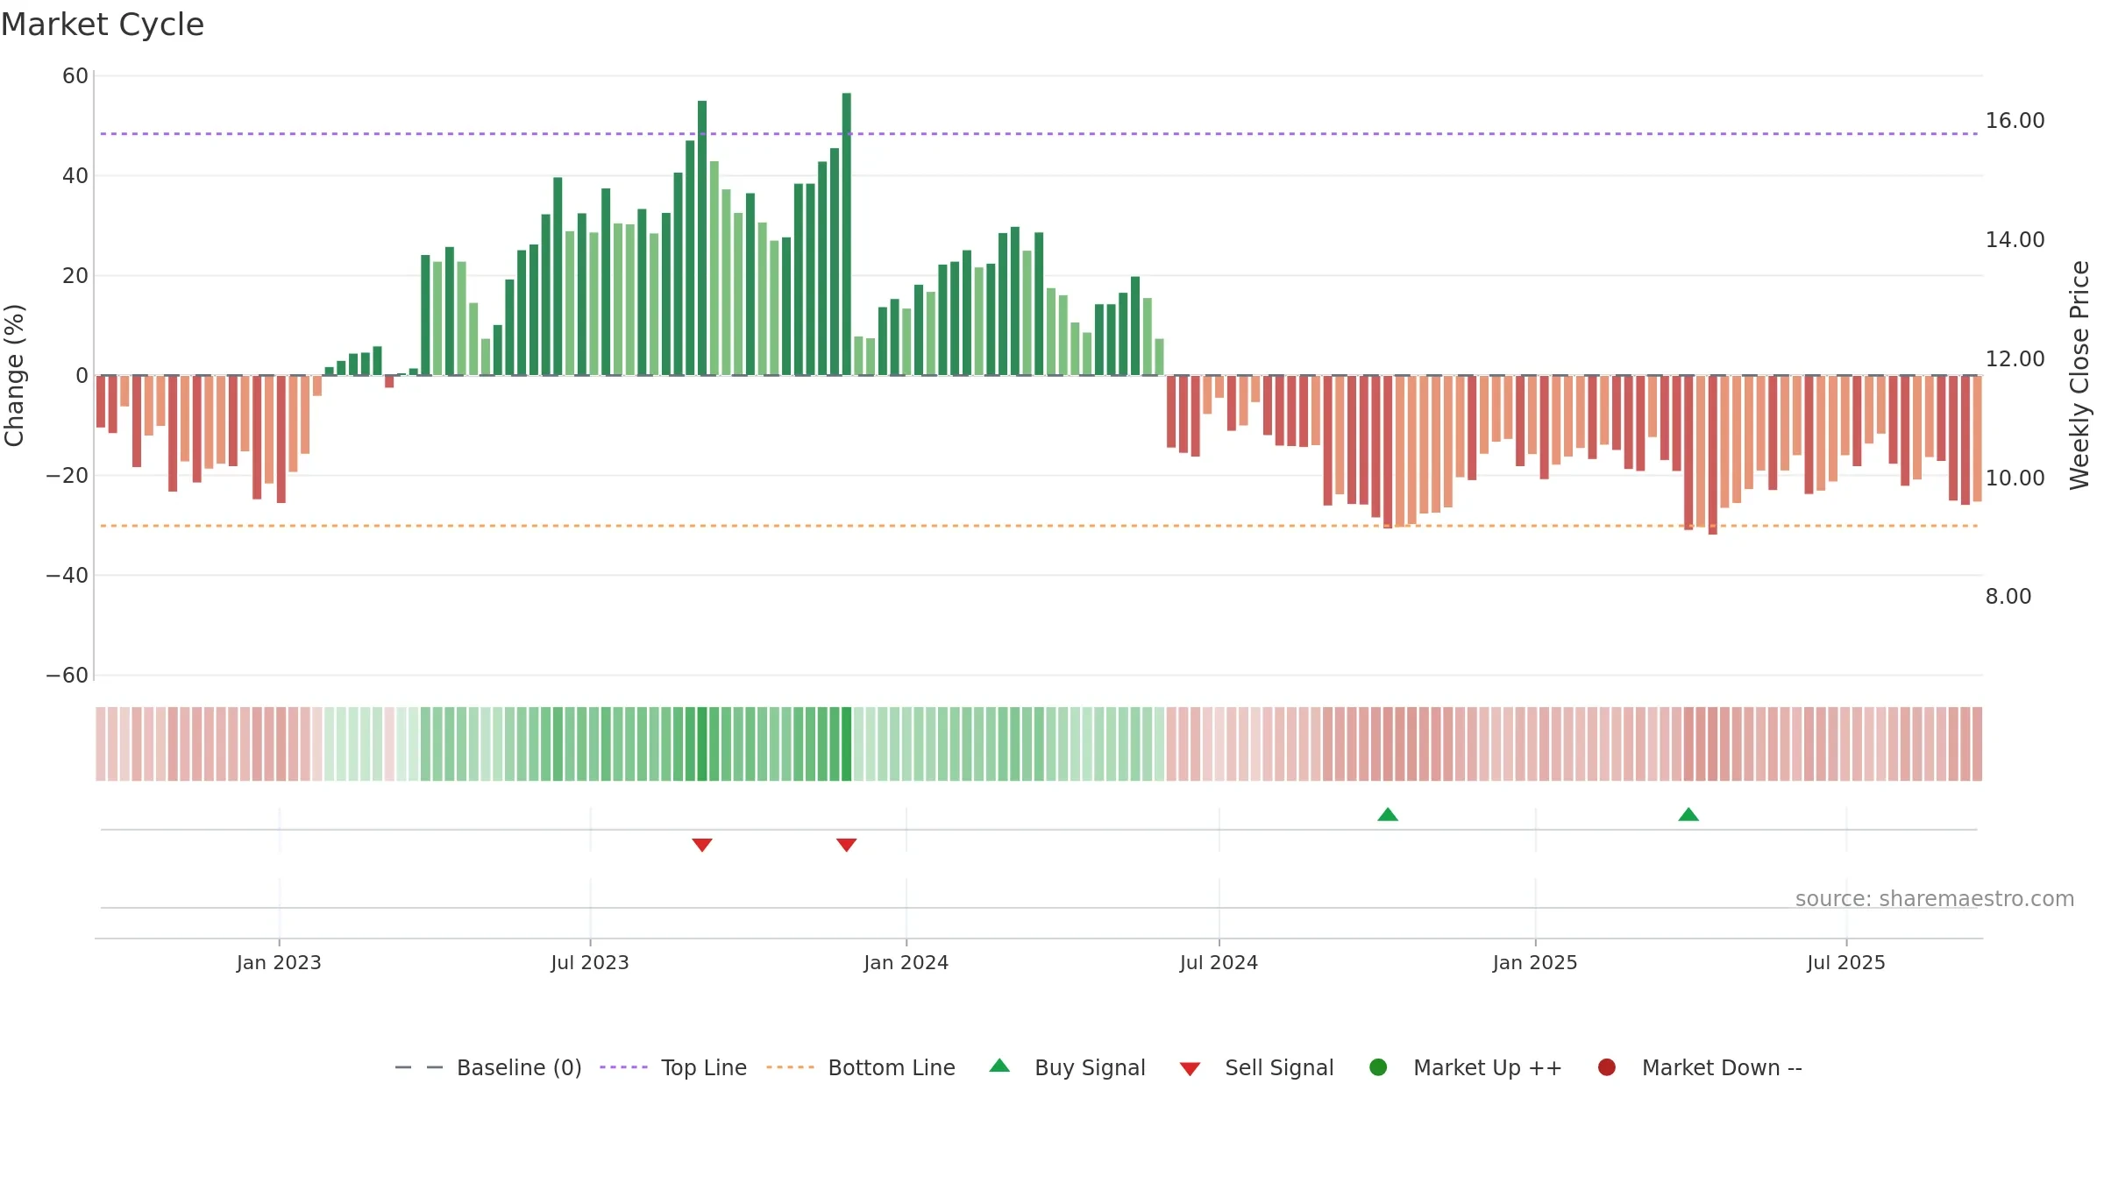Image resolution: width=2104 pixels, height=1183 pixels.
Task: Select the buy signal marker near Apr 2025
Action: [x=1688, y=814]
